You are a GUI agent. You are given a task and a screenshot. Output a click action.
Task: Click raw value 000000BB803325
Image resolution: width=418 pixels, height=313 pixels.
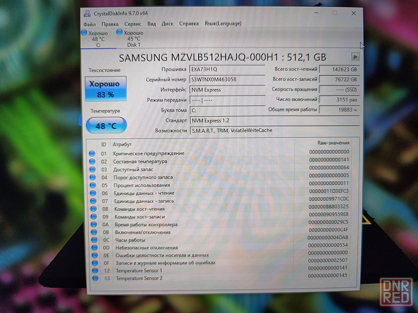pos(329,207)
